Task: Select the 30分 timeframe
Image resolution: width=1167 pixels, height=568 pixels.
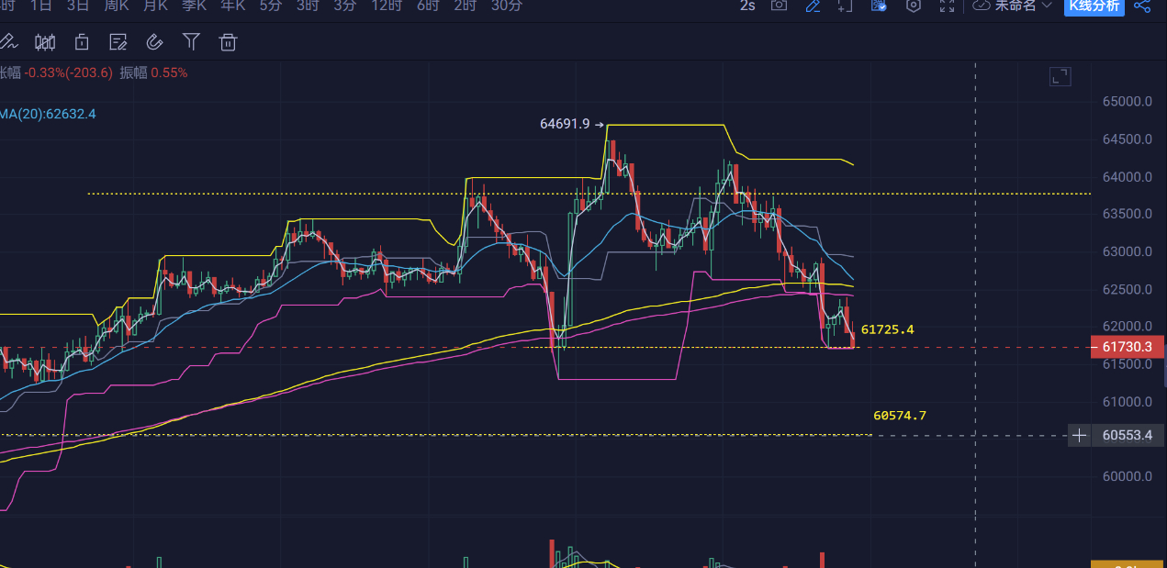Action: (x=507, y=6)
